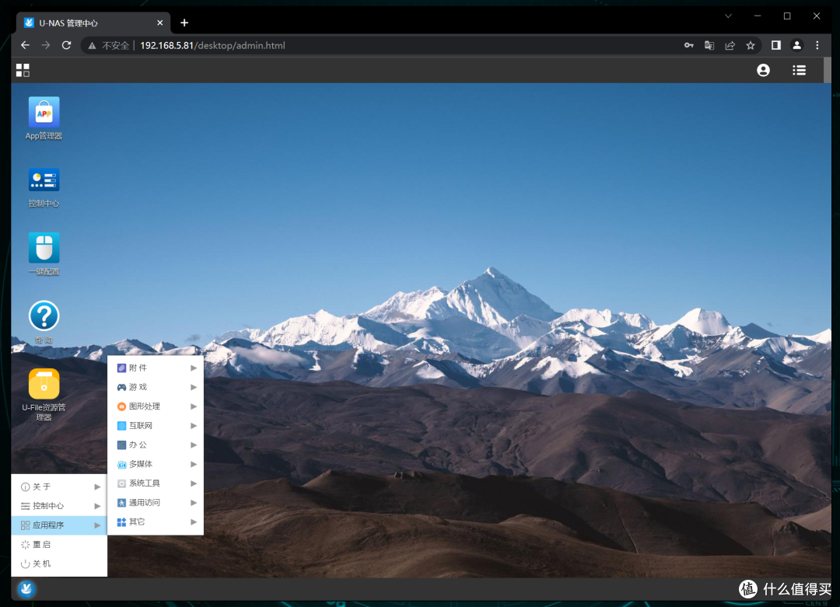Click 关机 to shut down

tap(42, 563)
